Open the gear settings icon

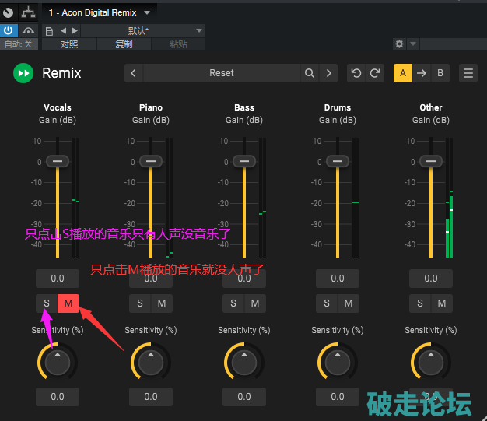tap(400, 44)
